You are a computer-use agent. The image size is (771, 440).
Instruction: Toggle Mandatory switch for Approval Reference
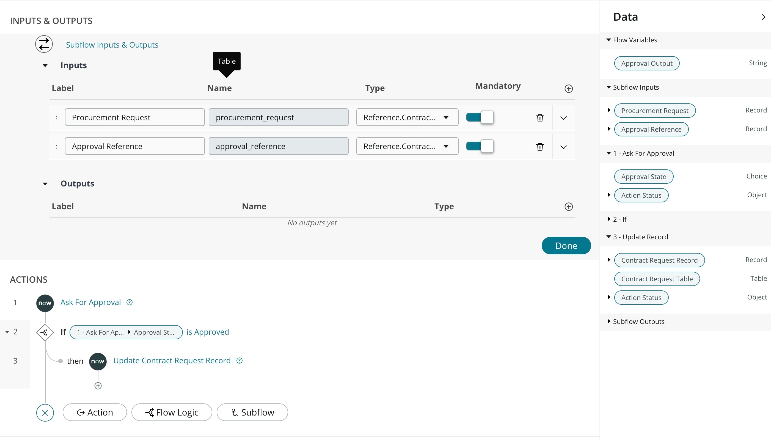click(480, 146)
